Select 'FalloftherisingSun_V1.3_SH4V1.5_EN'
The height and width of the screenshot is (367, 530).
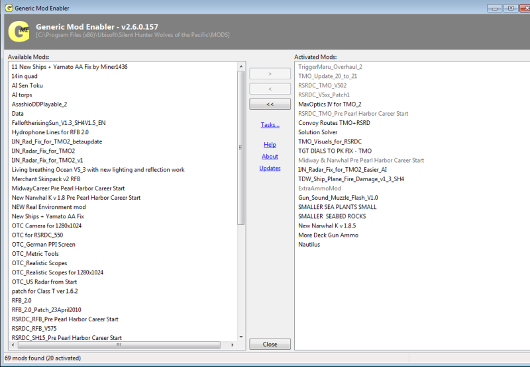[x=59, y=123]
